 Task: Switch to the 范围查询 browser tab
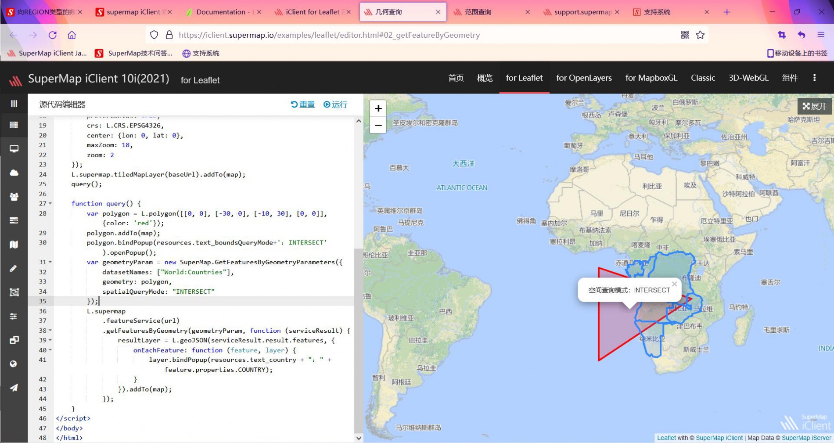(491, 12)
